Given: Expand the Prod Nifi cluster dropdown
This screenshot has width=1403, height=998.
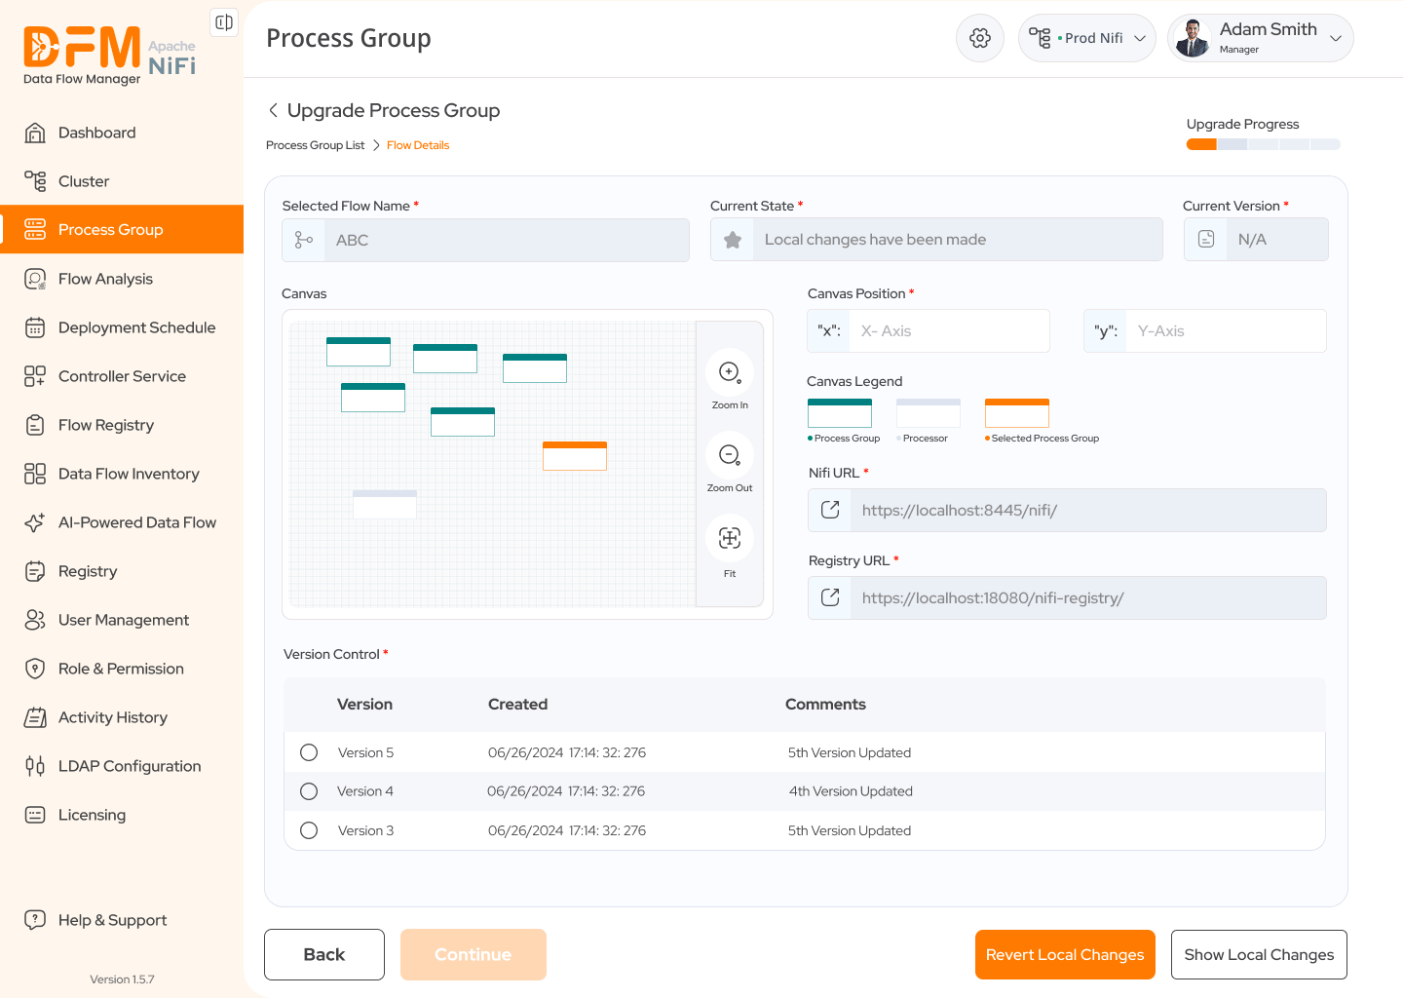Looking at the screenshot, I should pos(1087,38).
